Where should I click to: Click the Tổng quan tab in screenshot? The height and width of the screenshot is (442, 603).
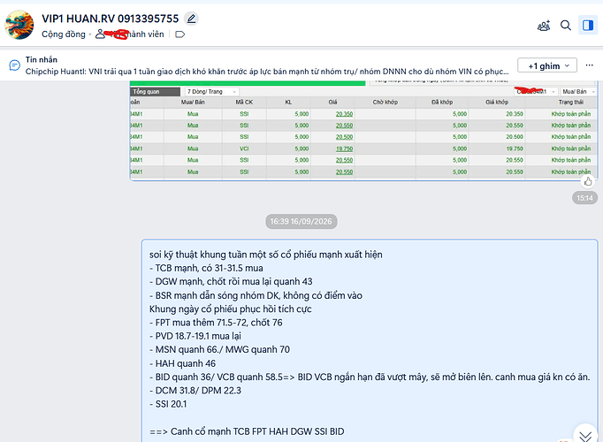pos(156,91)
